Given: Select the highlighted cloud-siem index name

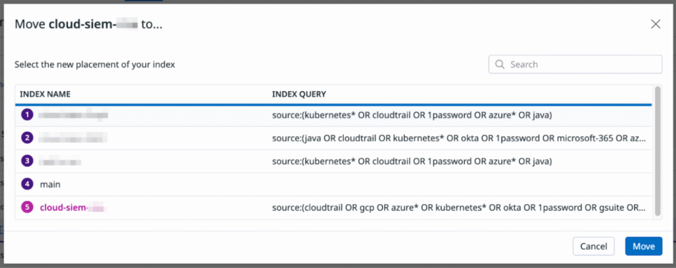Looking at the screenshot, I should (x=73, y=208).
